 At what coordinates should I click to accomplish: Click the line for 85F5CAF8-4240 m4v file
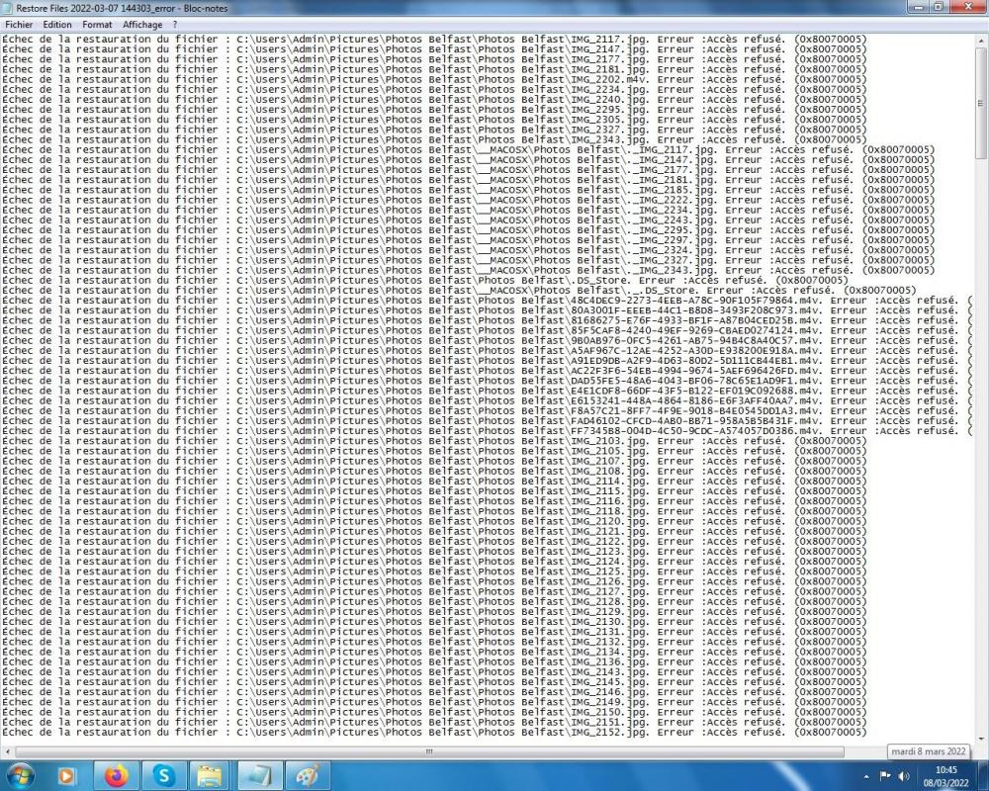488,330
